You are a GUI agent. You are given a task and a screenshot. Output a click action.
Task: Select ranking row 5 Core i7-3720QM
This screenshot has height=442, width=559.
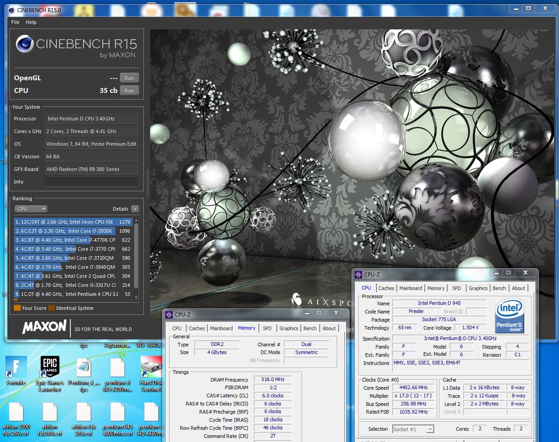tap(73, 258)
